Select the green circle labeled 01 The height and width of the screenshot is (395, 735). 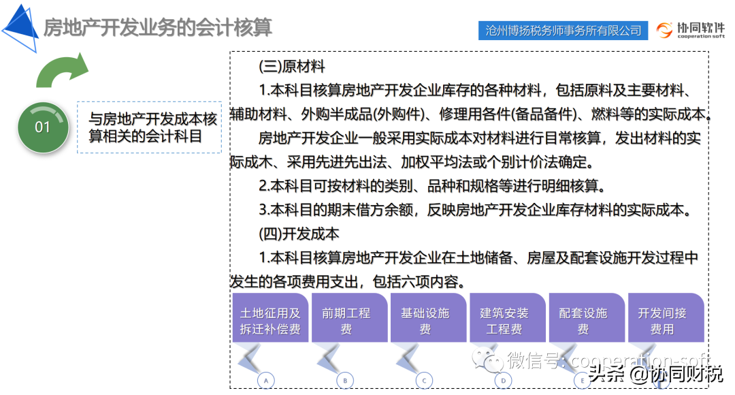click(x=42, y=128)
